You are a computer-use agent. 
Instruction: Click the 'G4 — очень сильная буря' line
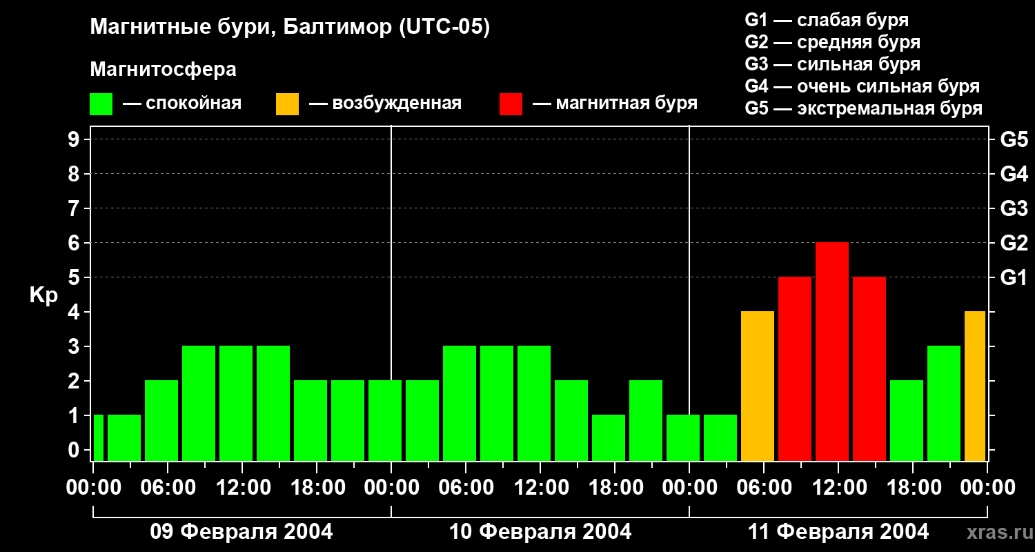click(862, 86)
